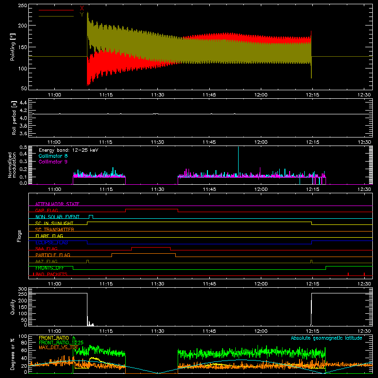
Task: Click the tall cyan Collimator 8 spike
Action: click(239, 162)
